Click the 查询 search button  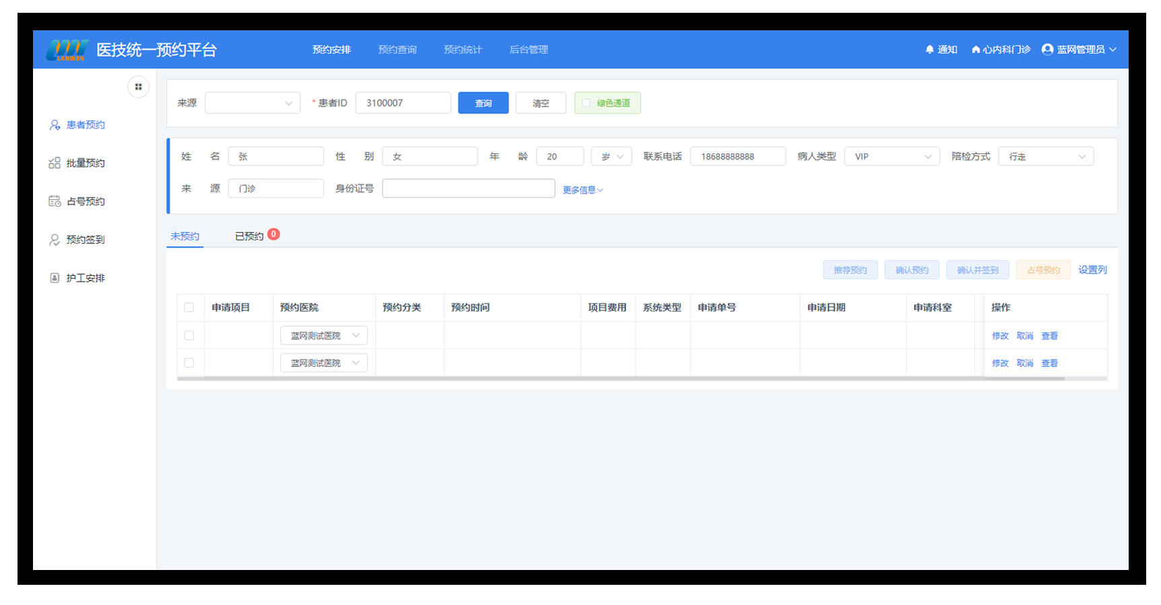[483, 103]
